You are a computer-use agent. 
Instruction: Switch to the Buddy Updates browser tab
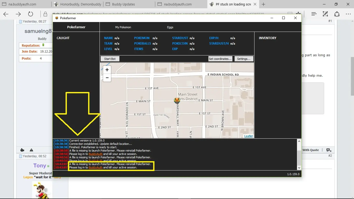[x=124, y=4]
